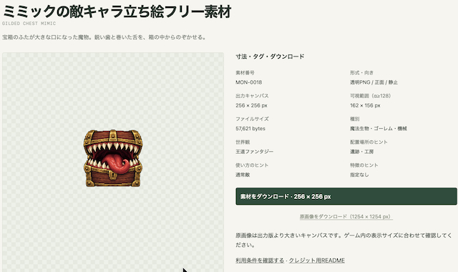
Task: Click the mimic chest preview image
Action: click(113, 158)
